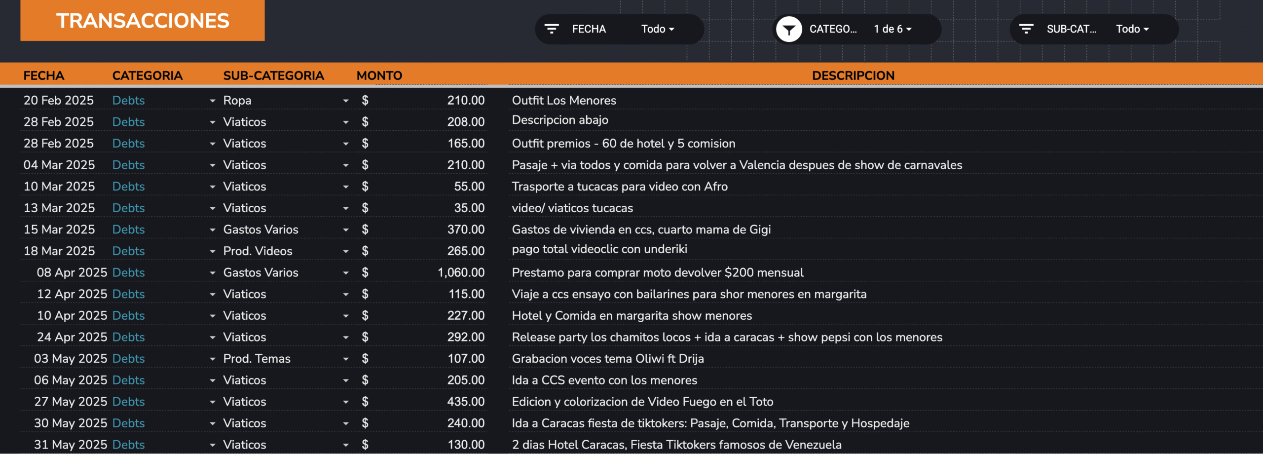1263x454 pixels.
Task: Click description 'Edicion y colorizacion de Video'
Action: (642, 402)
